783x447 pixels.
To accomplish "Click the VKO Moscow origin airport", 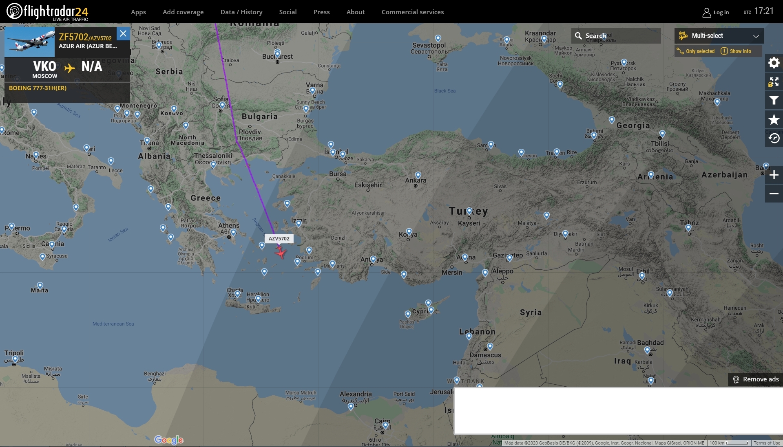I will (x=44, y=69).
